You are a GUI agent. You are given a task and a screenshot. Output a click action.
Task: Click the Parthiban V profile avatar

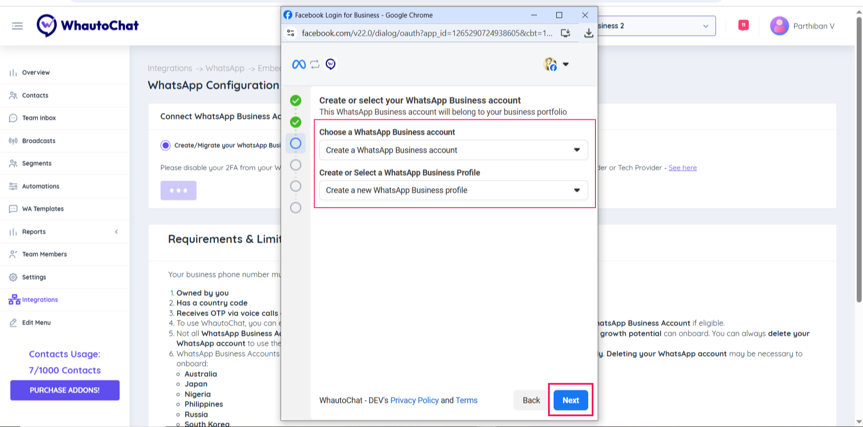(x=779, y=26)
